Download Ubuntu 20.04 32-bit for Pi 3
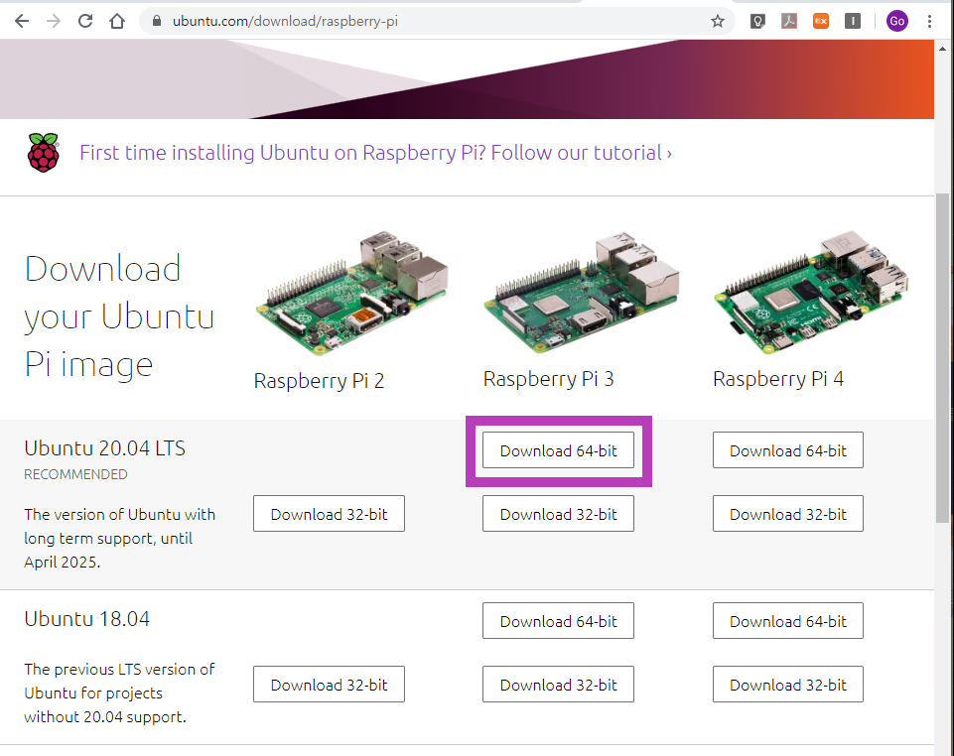 click(x=558, y=514)
